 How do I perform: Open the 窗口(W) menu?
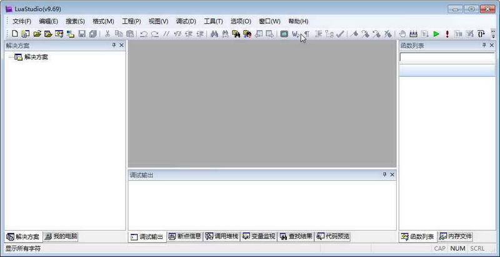(270, 21)
